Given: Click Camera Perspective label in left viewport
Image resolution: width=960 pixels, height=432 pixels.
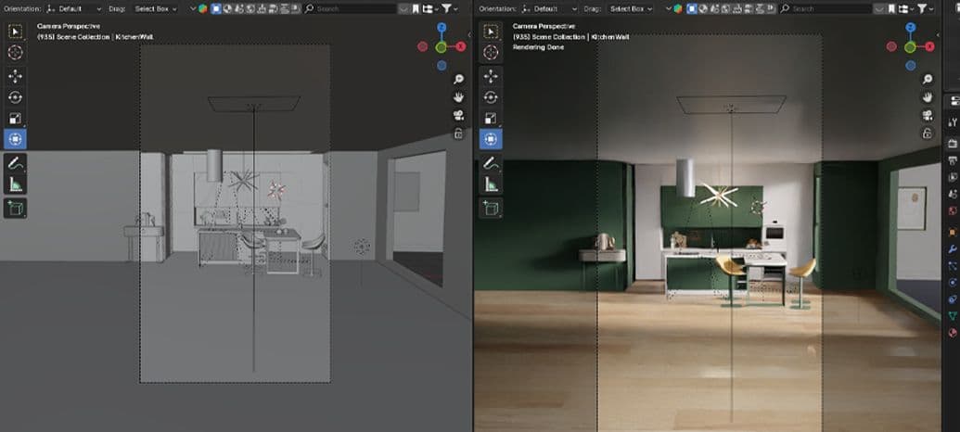Looking at the screenshot, I should 69,26.
